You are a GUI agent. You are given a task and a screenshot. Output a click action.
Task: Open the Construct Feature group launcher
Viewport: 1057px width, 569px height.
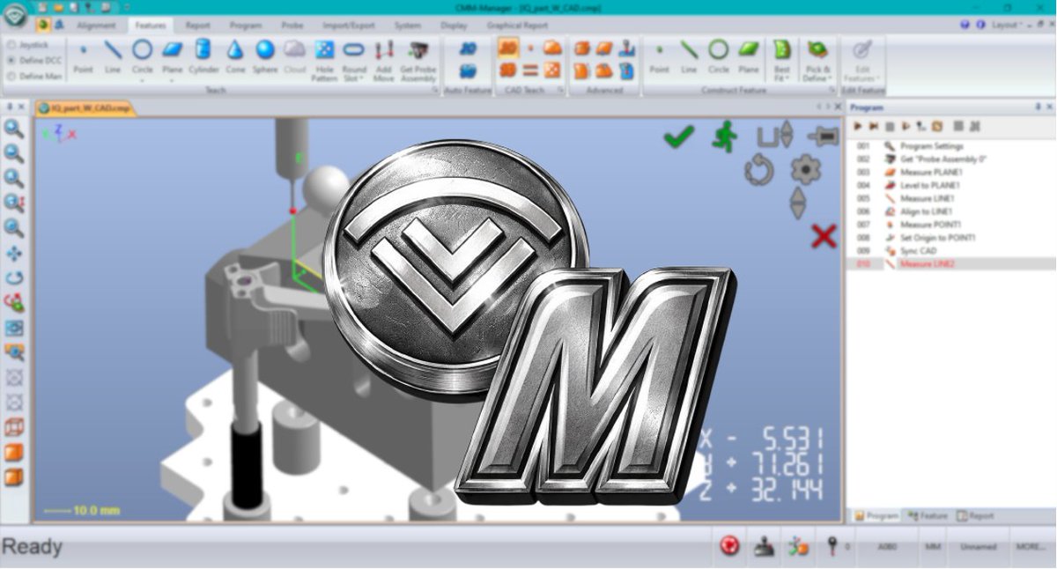coord(832,90)
